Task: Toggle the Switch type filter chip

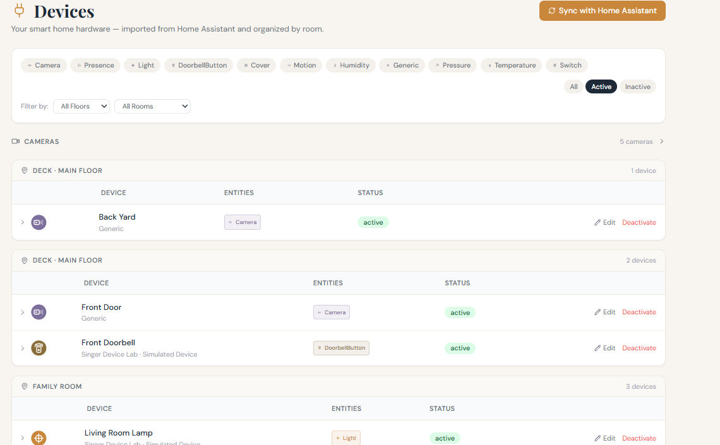Action: (x=567, y=65)
